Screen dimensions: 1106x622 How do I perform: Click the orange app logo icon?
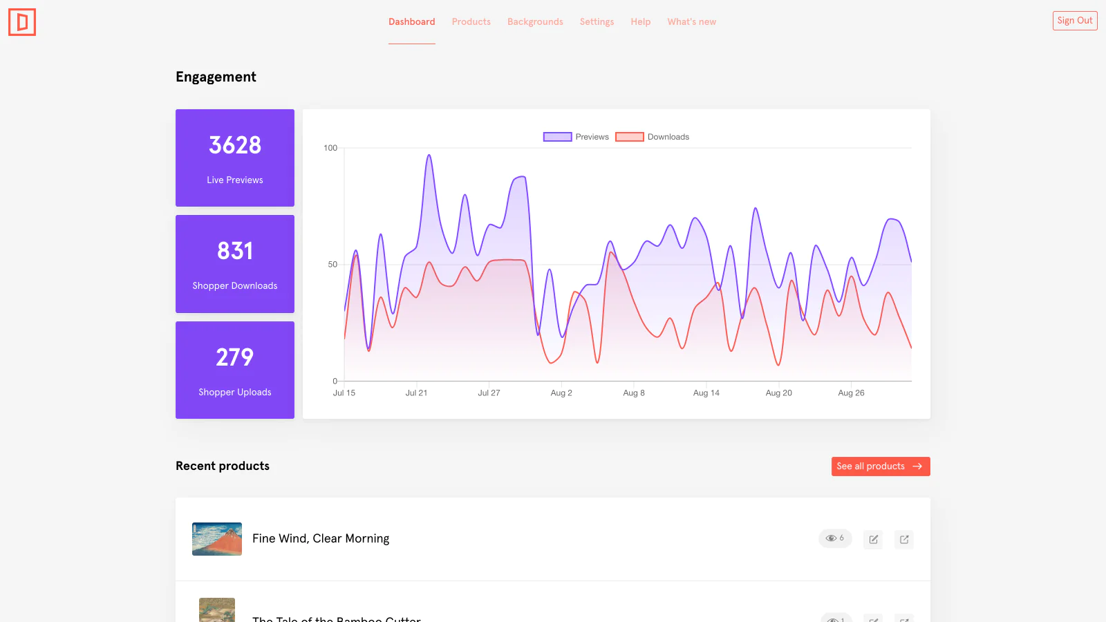click(x=22, y=22)
